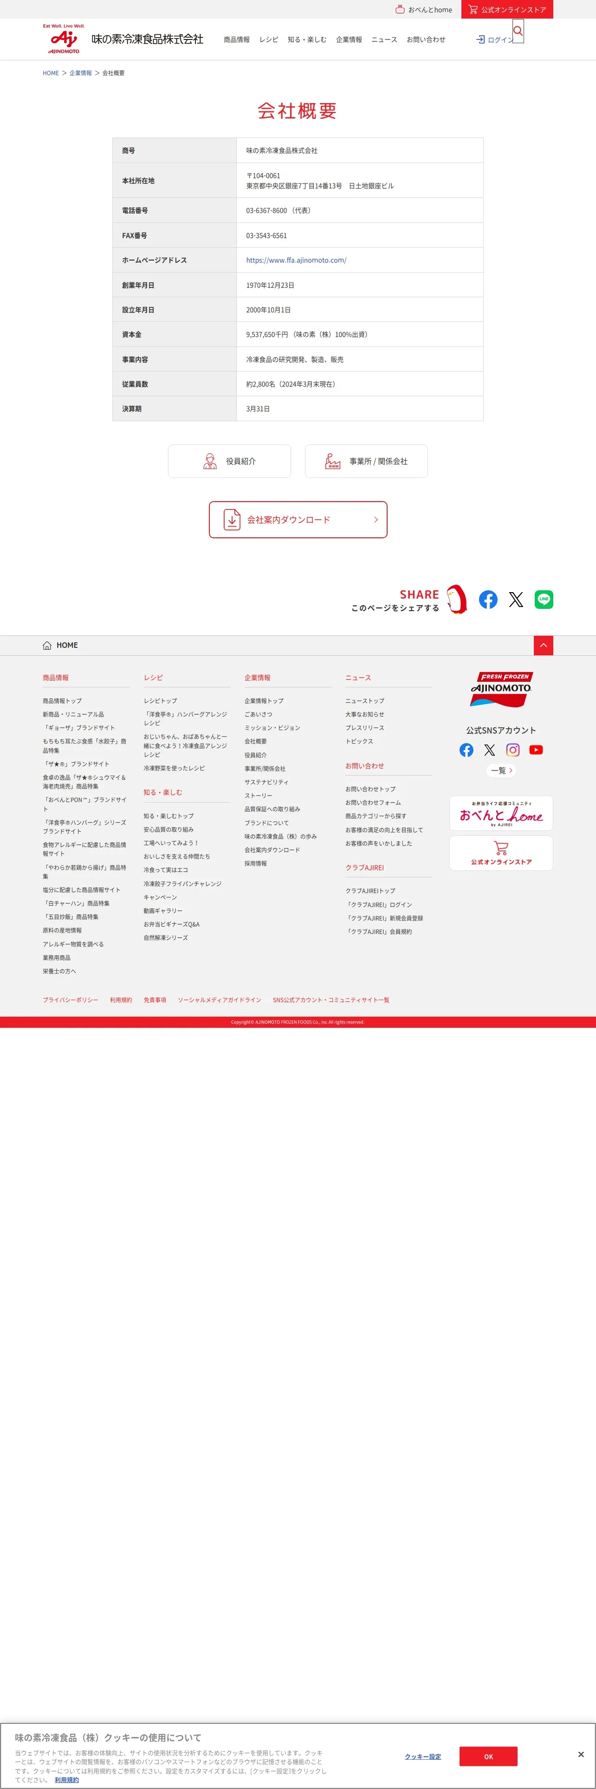596x1789 pixels.
Task: Open プライバシーポリシー in the footer
Action: (x=70, y=1000)
